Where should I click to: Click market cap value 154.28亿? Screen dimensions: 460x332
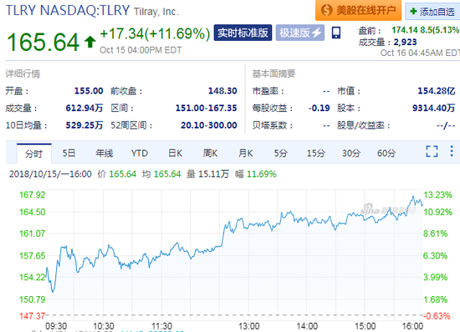(x=437, y=91)
